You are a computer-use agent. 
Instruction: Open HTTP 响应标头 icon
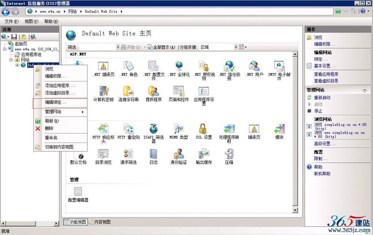103,129
